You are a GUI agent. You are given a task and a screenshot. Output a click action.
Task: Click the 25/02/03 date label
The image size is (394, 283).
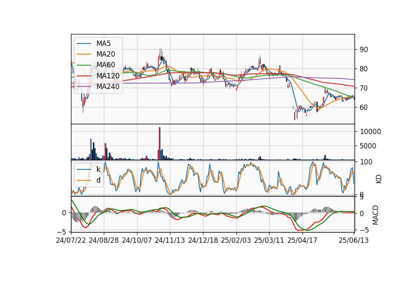[x=236, y=240]
